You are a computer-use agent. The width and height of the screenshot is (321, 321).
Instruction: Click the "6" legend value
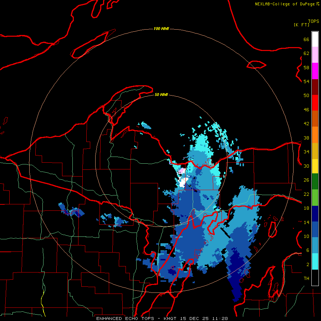click(x=308, y=250)
